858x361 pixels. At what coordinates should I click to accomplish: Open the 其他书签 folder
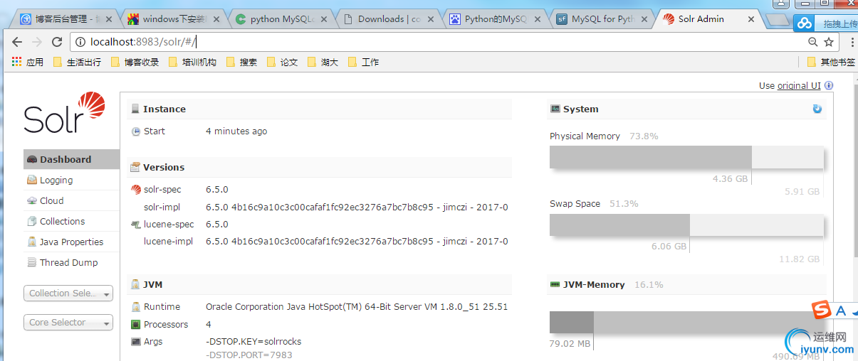(830, 63)
